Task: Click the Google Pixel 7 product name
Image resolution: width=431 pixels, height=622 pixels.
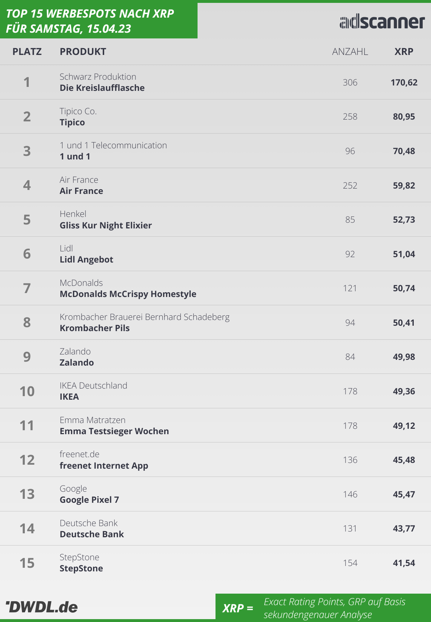Action: (89, 500)
